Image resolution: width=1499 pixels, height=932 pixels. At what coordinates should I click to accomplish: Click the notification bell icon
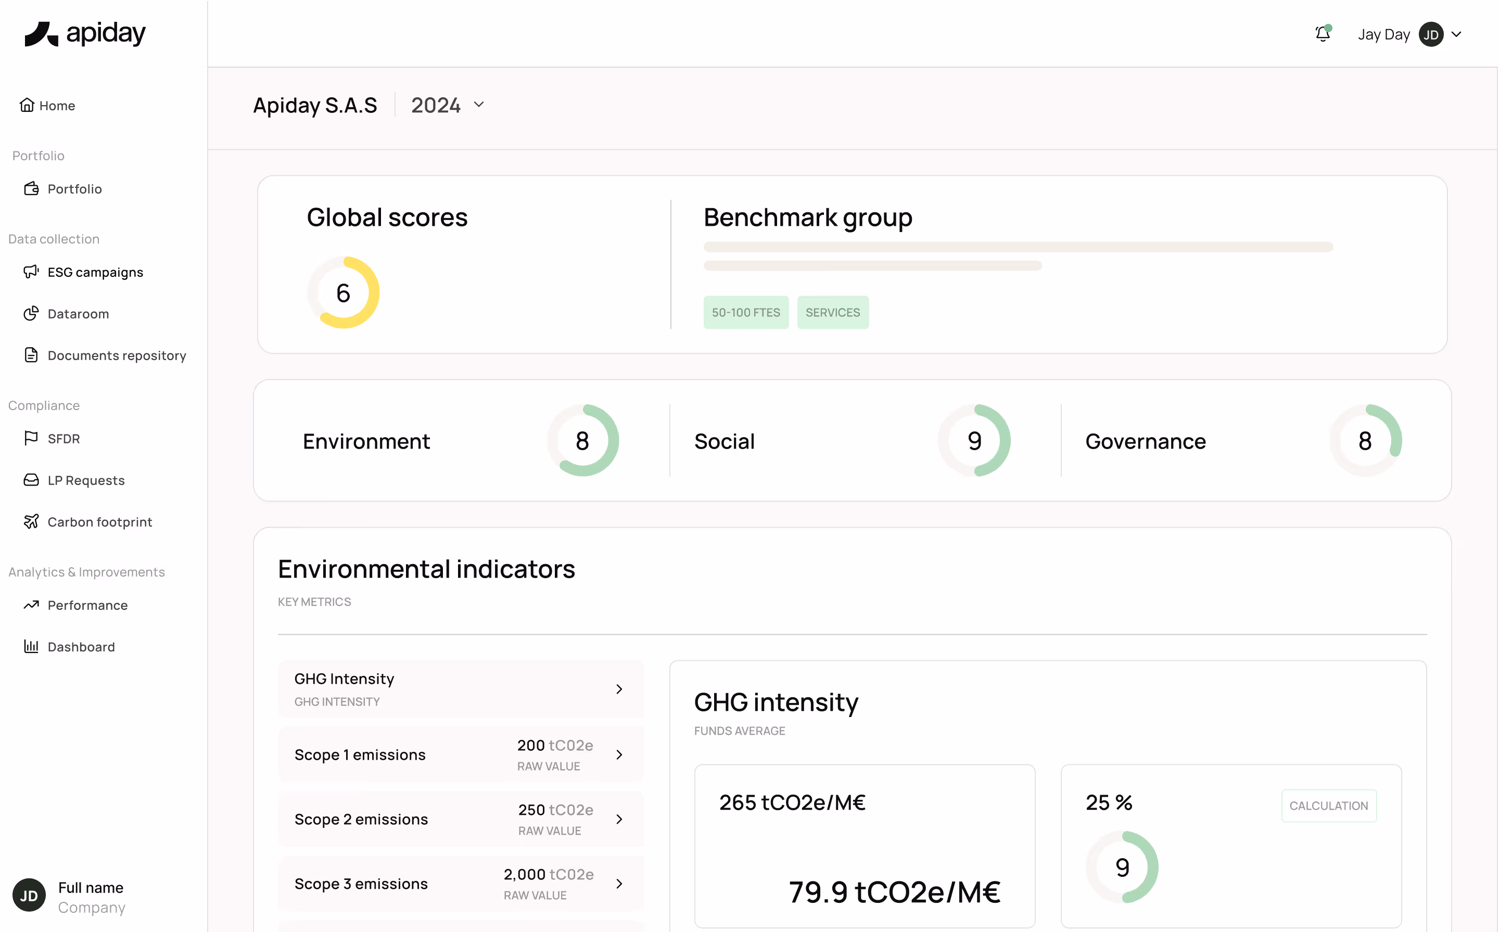(x=1322, y=34)
